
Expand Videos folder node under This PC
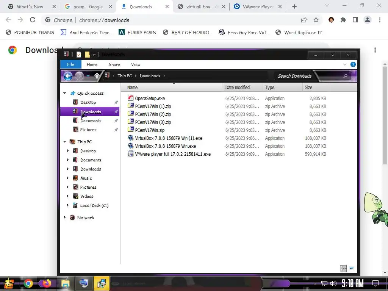pyautogui.click(x=68, y=196)
